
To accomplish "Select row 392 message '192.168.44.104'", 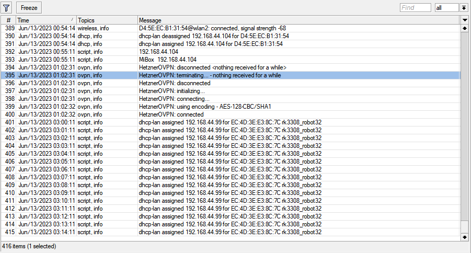I will pyautogui.click(x=231, y=52).
